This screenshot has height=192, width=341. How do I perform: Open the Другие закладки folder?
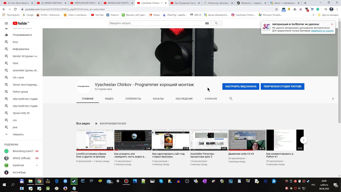tap(328, 15)
